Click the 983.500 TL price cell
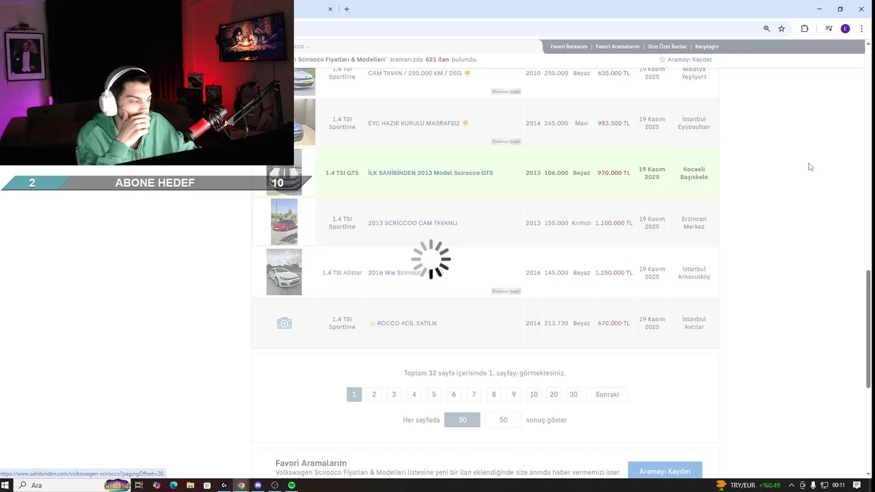The width and height of the screenshot is (875, 492). (614, 124)
